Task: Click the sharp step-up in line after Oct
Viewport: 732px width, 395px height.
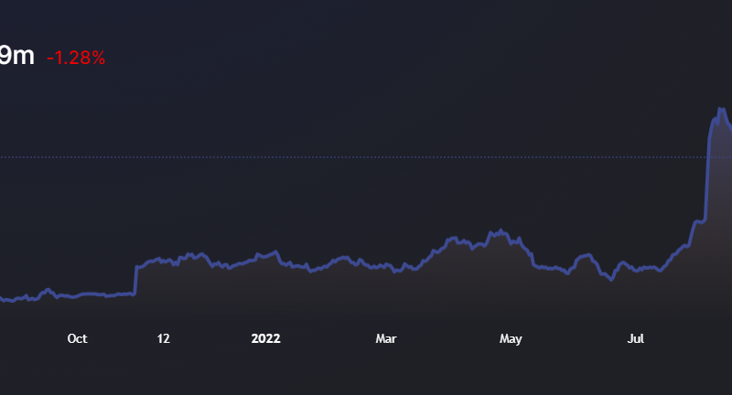Action: (135, 280)
